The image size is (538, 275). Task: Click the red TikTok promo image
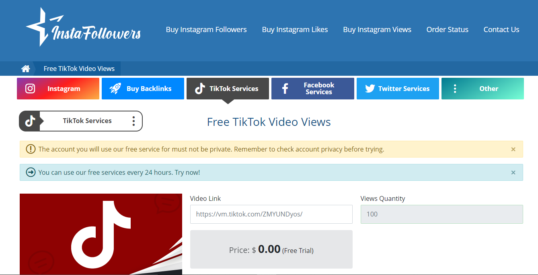pyautogui.click(x=101, y=234)
